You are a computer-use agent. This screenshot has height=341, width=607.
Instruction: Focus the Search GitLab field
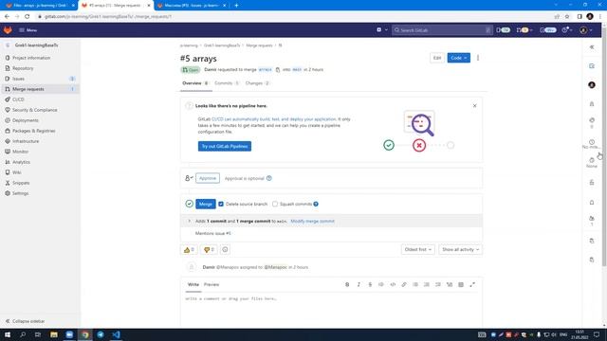[442, 29]
